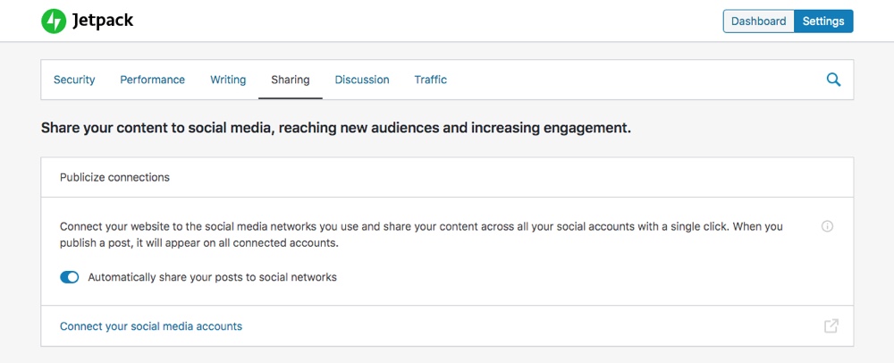Image resolution: width=894 pixels, height=363 pixels.
Task: Select the Sharing tab
Action: pos(291,80)
